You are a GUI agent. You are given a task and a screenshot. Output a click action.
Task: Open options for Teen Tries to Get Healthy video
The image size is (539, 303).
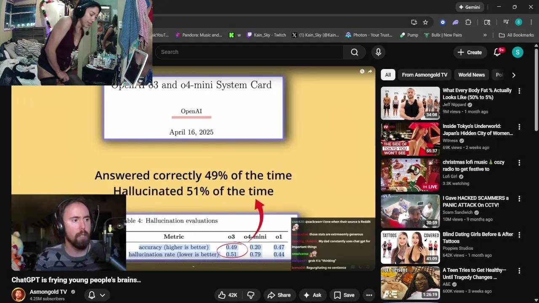pyautogui.click(x=519, y=271)
